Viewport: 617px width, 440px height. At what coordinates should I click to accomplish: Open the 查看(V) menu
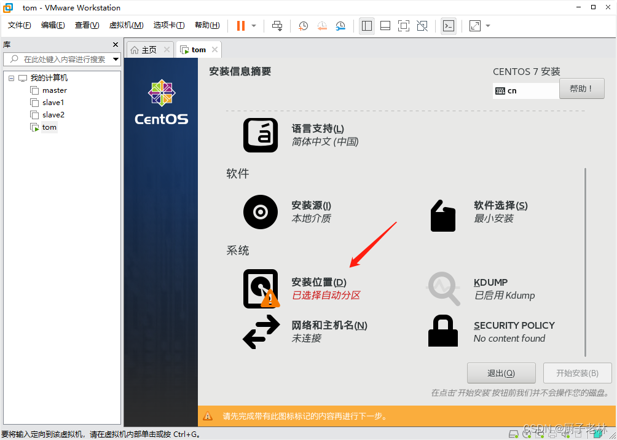[x=87, y=26]
